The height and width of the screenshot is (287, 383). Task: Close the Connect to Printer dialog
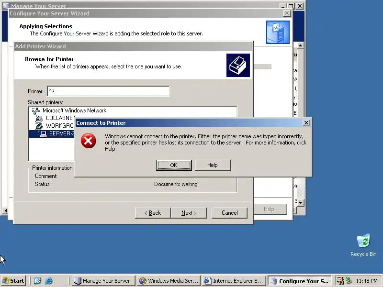(x=306, y=123)
